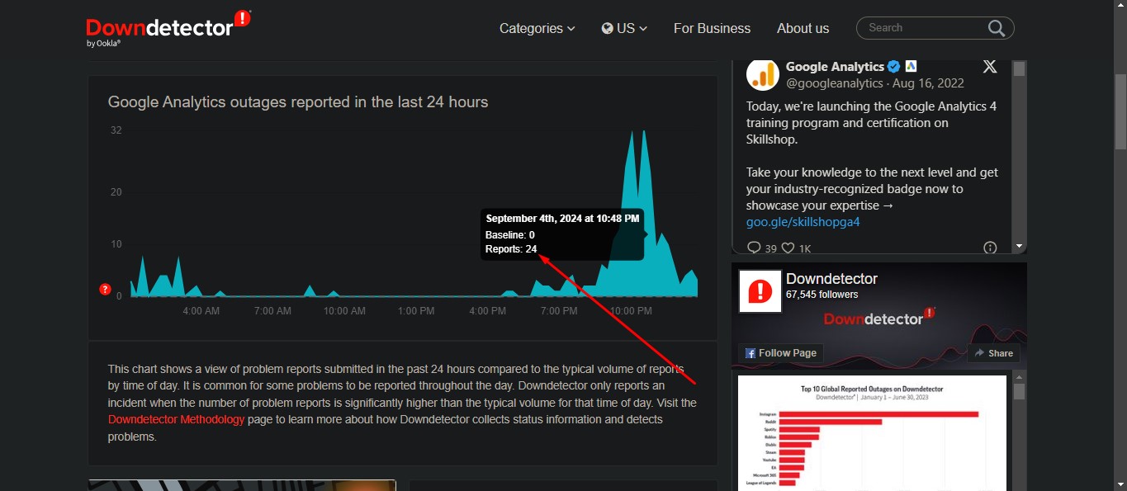Click the 1:00 PM axis label

point(416,311)
